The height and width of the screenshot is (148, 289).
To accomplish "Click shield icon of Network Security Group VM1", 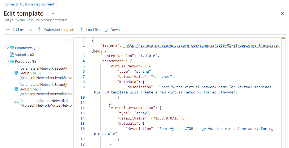I will click(16, 73).
